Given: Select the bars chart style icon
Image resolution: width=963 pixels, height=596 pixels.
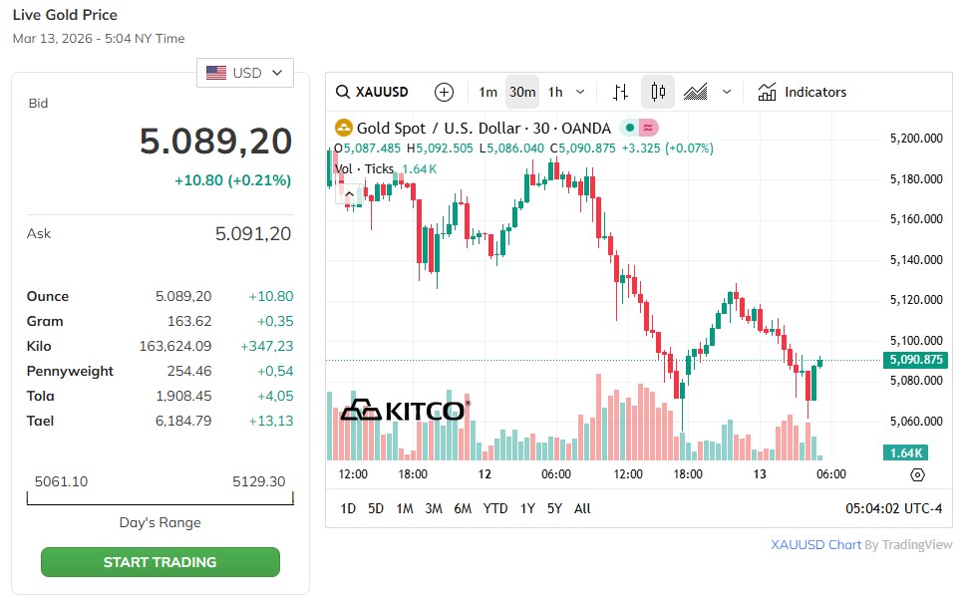Looking at the screenshot, I should pyautogui.click(x=620, y=92).
